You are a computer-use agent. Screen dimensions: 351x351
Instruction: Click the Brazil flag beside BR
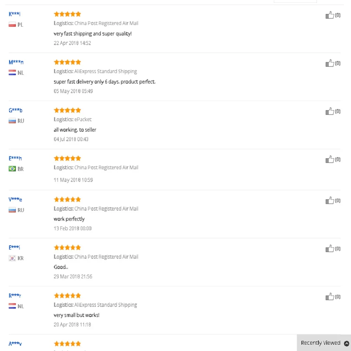[12, 169]
